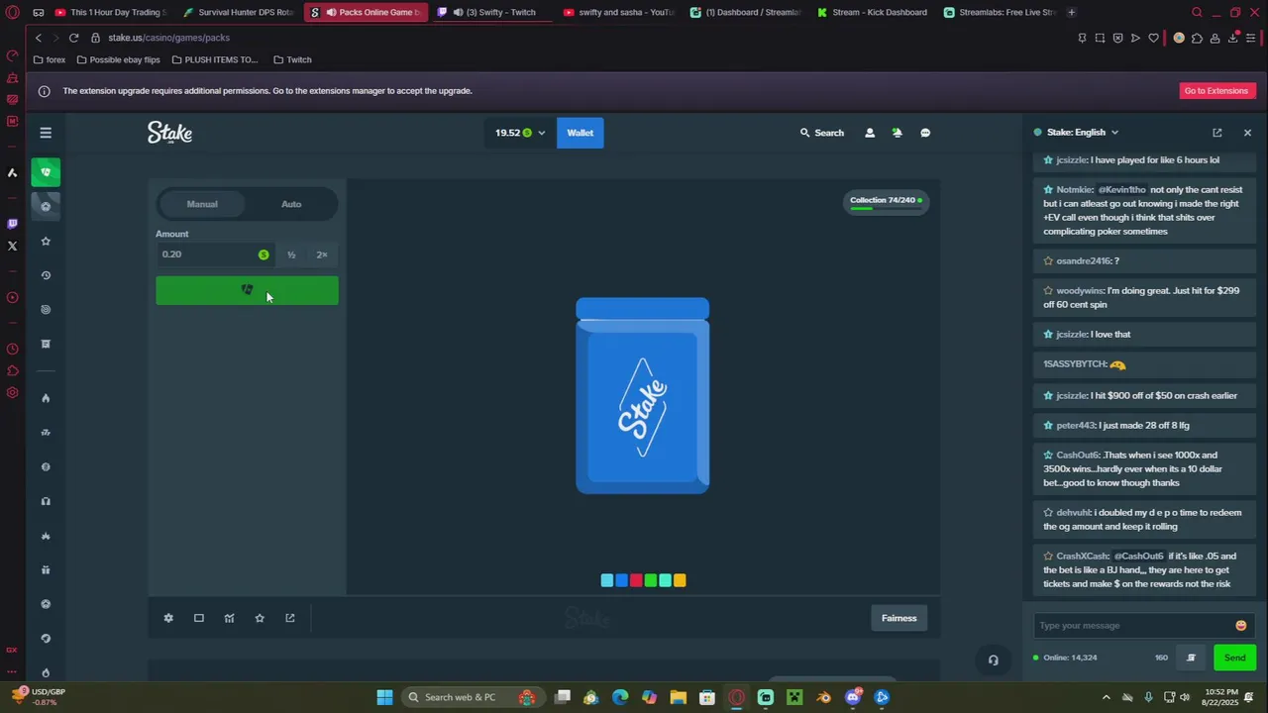Open the headset icon in left sidebar
1268x713 pixels.
pyautogui.click(x=46, y=501)
